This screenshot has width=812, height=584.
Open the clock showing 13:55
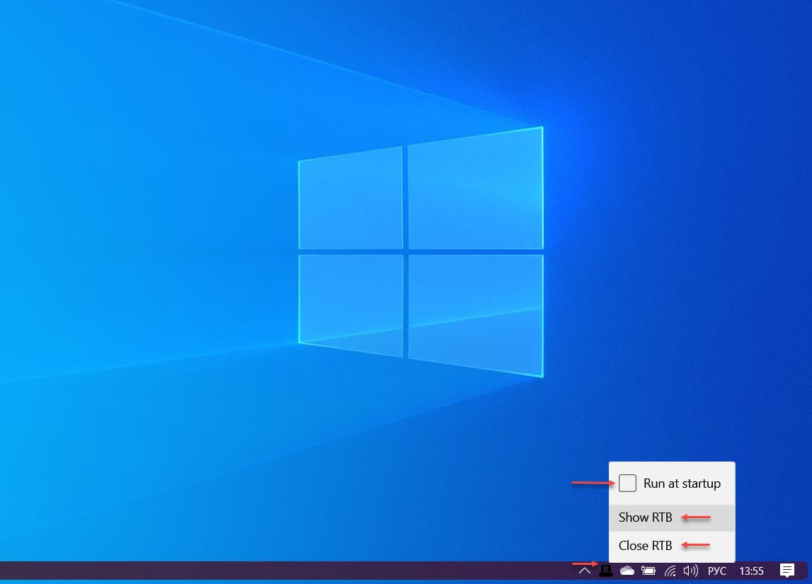click(751, 571)
